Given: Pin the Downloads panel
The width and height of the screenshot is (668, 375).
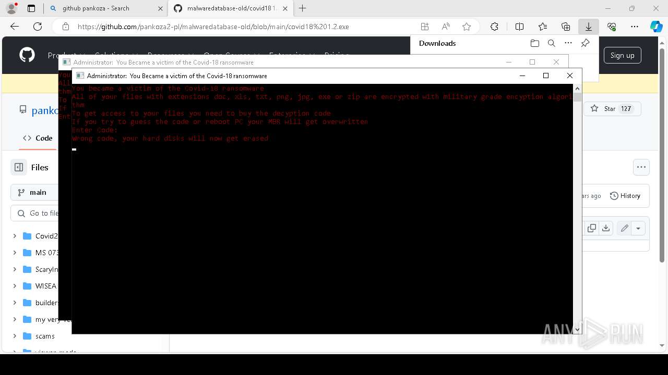Looking at the screenshot, I should tap(586, 43).
